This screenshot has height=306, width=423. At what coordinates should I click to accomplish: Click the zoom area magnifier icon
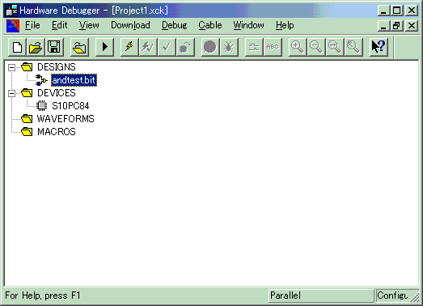pos(353,47)
